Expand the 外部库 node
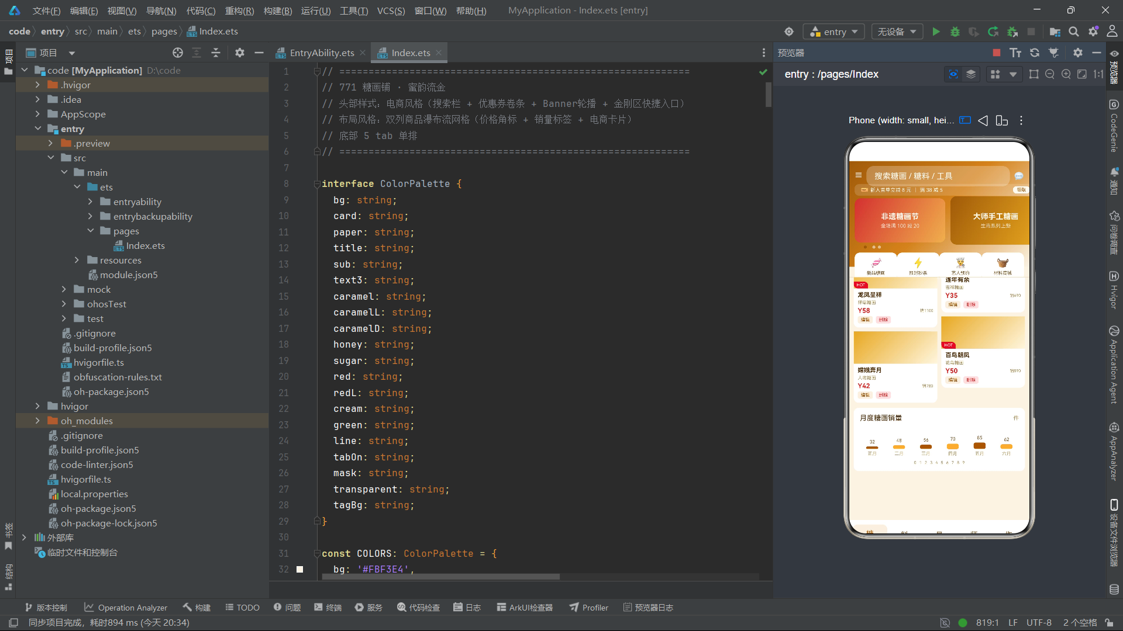The image size is (1123, 631). (24, 538)
